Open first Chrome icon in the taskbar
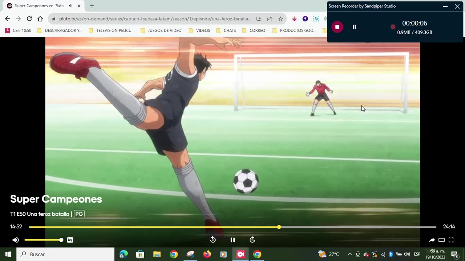Screen dimensions: 465x261 [x=174, y=254]
